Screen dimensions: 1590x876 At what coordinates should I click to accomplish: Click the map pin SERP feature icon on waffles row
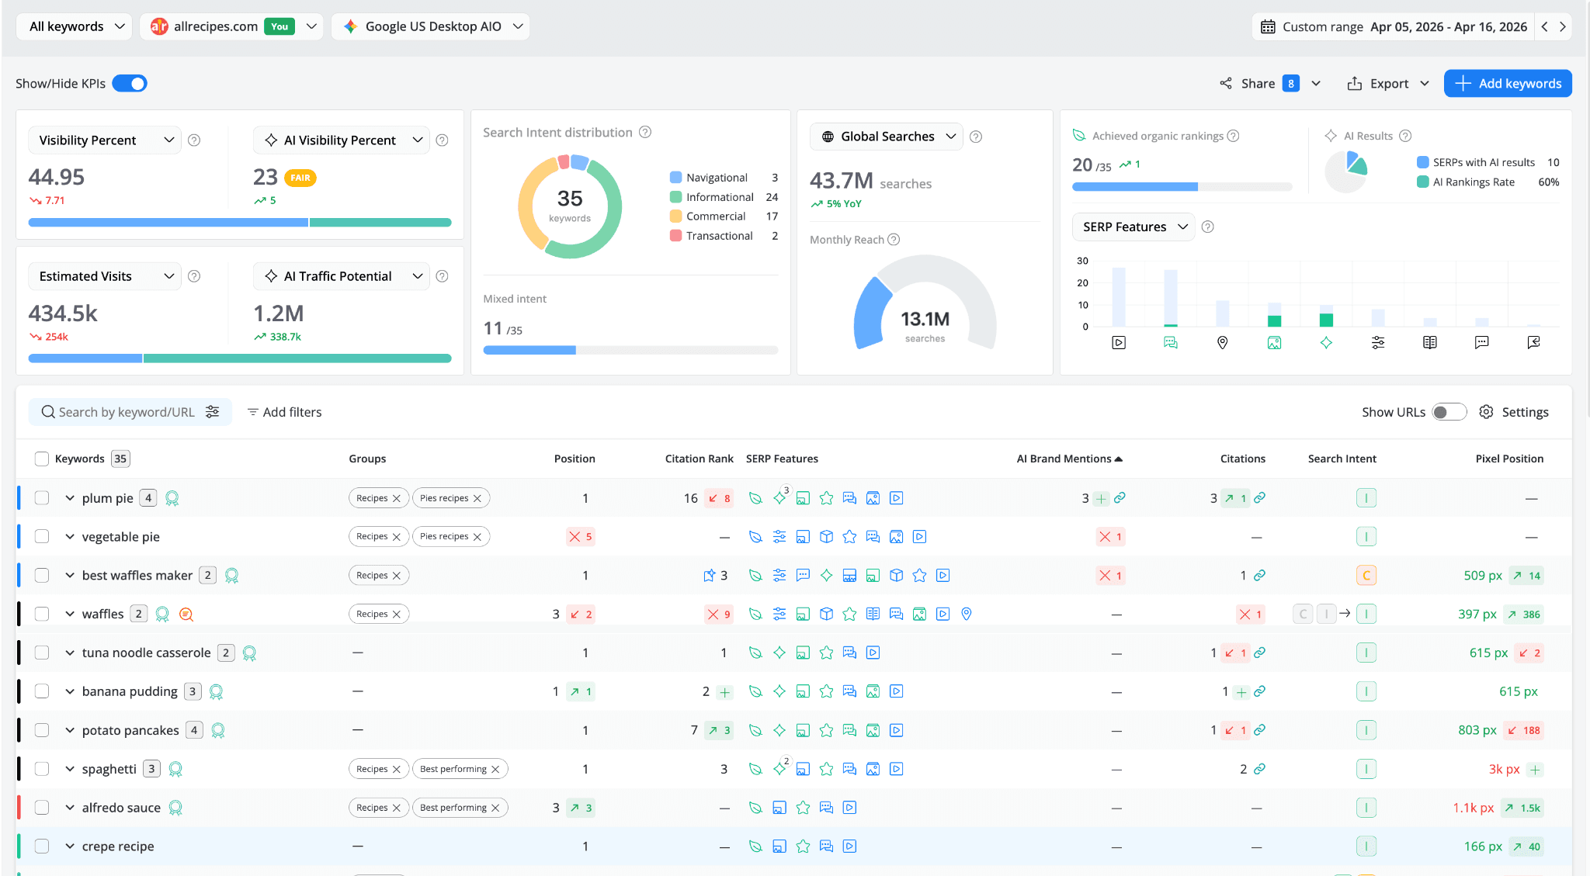coord(967,613)
